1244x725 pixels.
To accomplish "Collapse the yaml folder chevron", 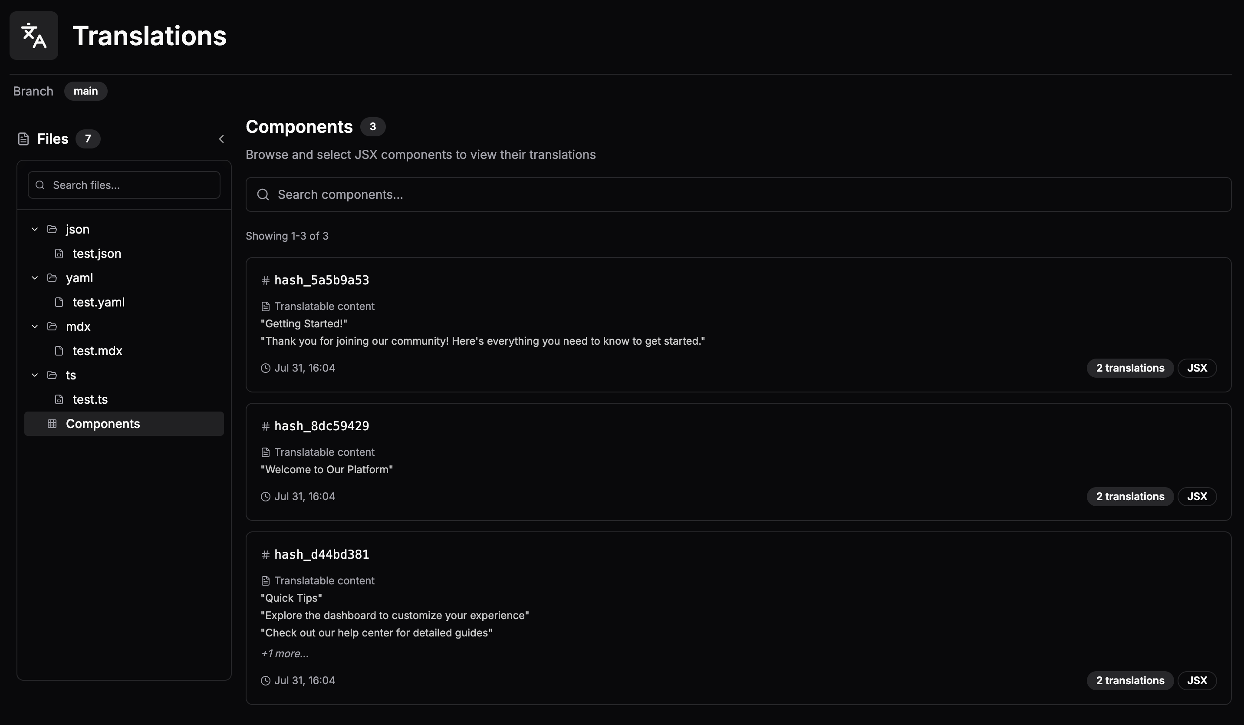I will coord(35,278).
